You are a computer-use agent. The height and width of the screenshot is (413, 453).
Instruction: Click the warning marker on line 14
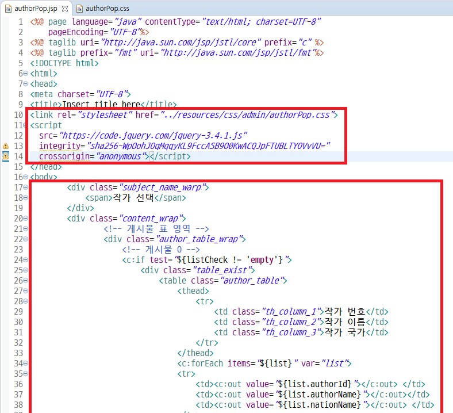point(6,156)
